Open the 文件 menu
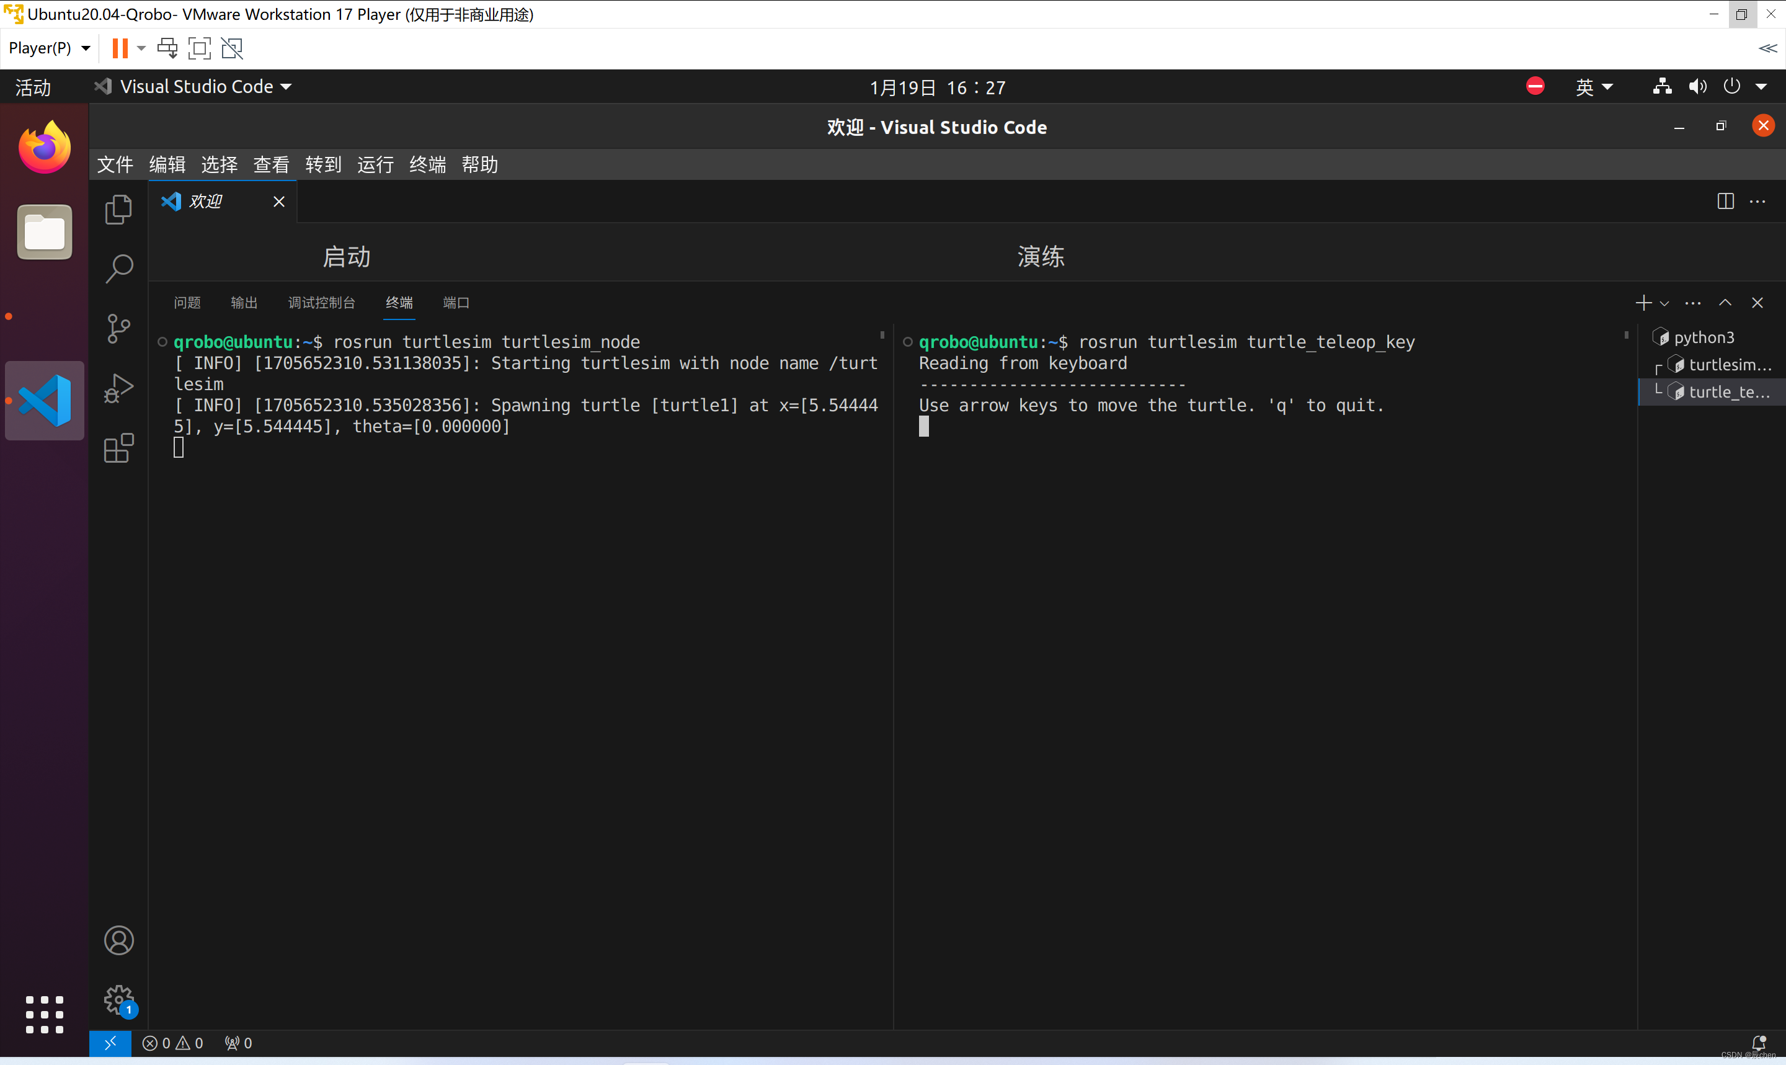This screenshot has height=1065, width=1786. [115, 165]
